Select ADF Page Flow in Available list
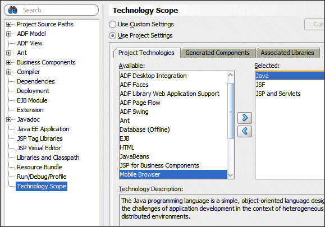The image size is (325, 227). click(x=173, y=103)
